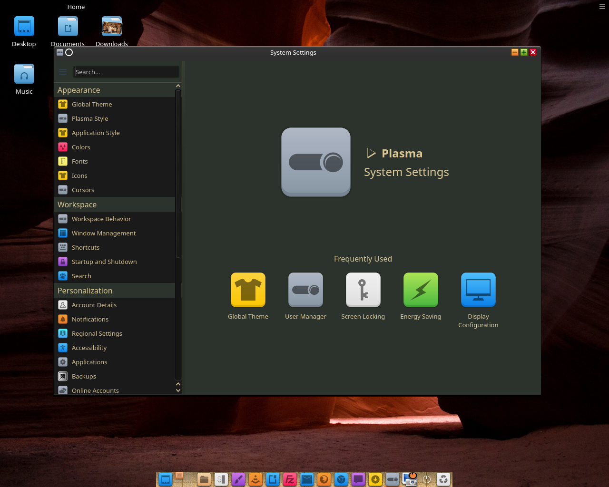Open Chromium from the dock
This screenshot has width=609, height=487.
(x=341, y=479)
